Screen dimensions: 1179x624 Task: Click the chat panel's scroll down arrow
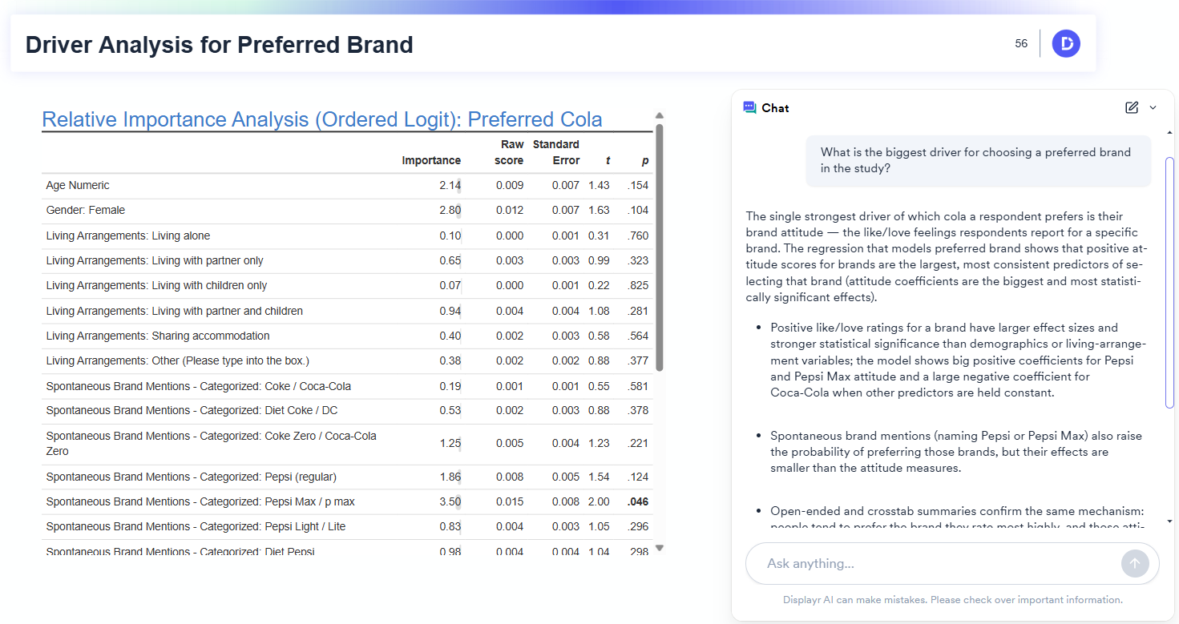(x=1169, y=521)
